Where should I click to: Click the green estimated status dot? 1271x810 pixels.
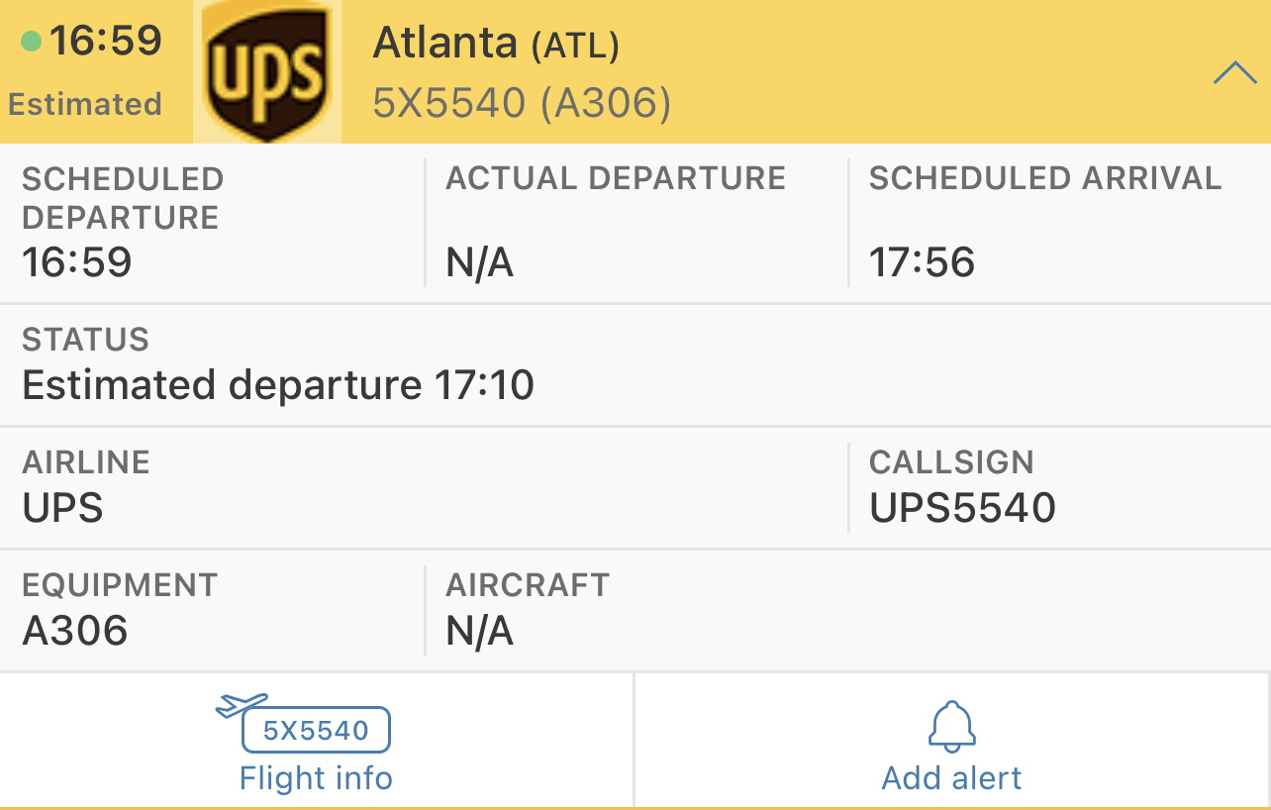[31, 42]
